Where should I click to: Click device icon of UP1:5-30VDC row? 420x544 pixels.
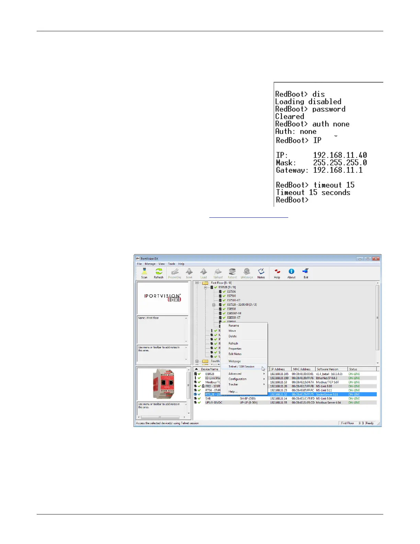pos(196,403)
